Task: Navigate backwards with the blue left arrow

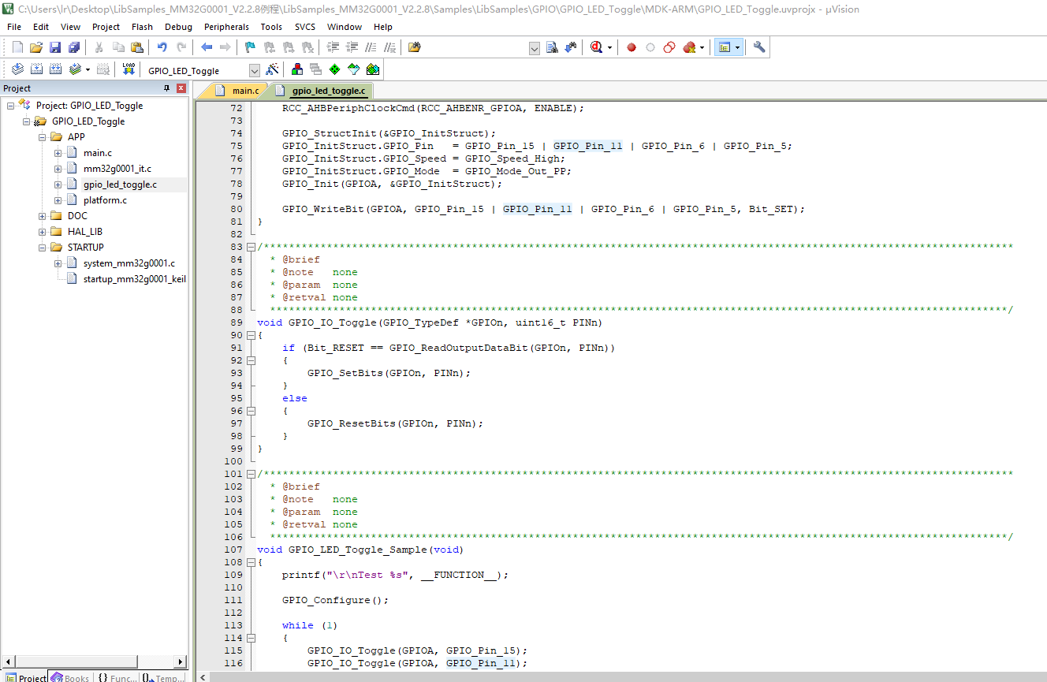Action: click(x=207, y=47)
